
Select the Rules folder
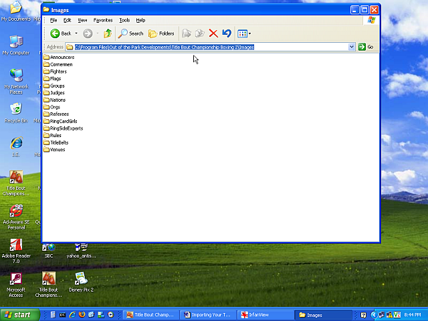click(52, 135)
